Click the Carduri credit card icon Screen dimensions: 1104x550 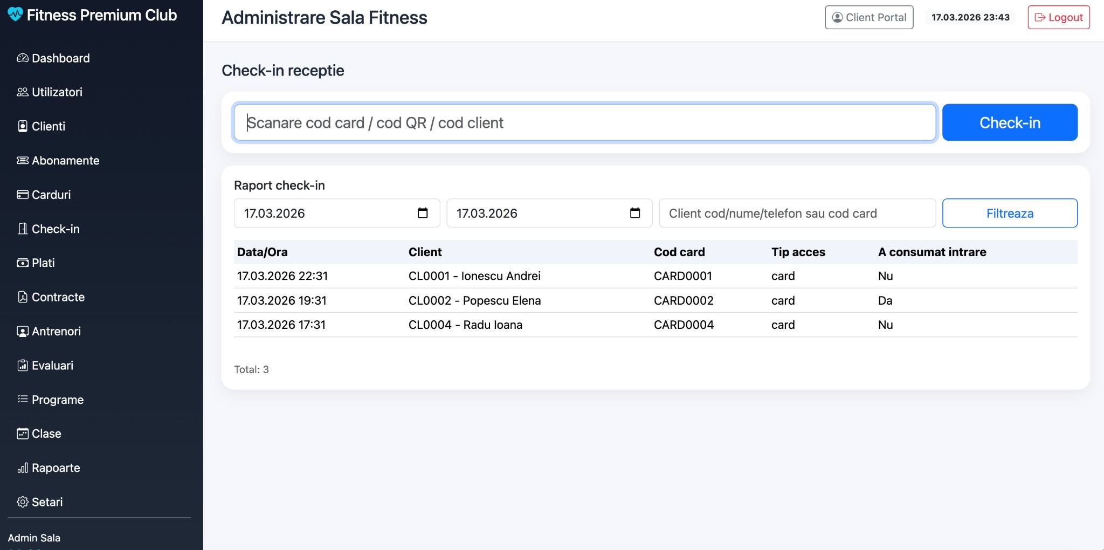23,195
